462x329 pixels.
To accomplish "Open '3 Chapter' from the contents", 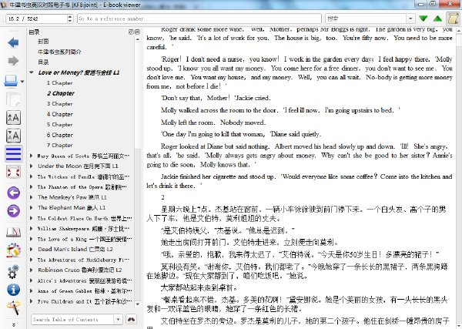I will click(x=59, y=104).
